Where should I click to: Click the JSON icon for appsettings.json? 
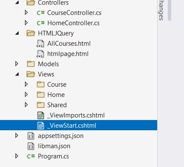point(31,136)
